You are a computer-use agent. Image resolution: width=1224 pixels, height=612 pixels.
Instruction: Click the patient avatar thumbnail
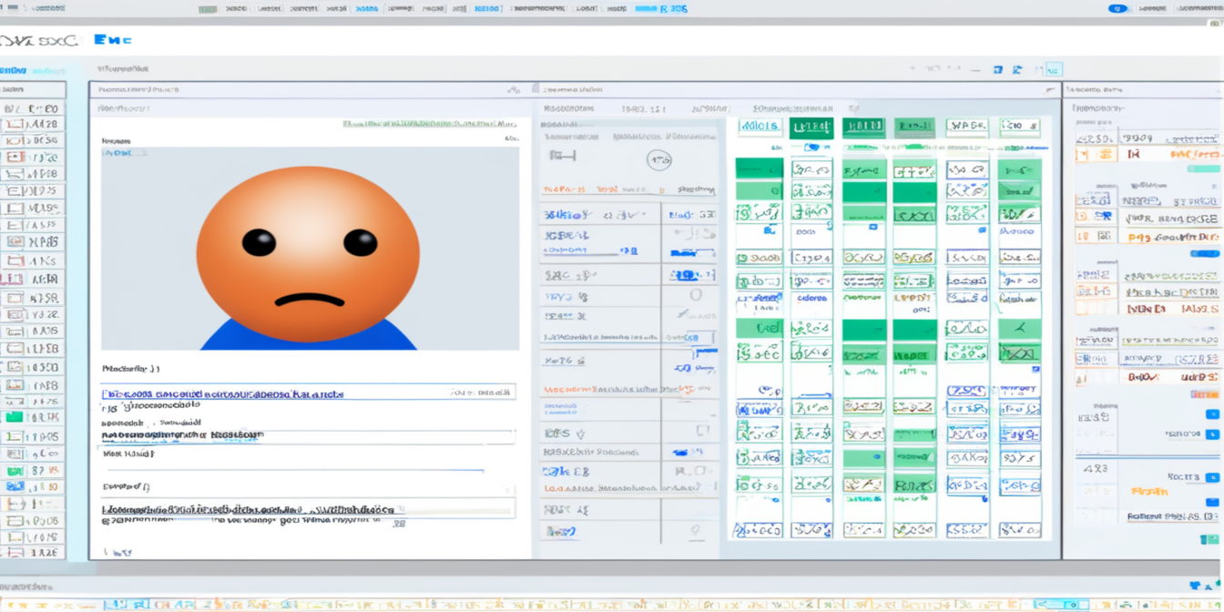[x=310, y=246]
